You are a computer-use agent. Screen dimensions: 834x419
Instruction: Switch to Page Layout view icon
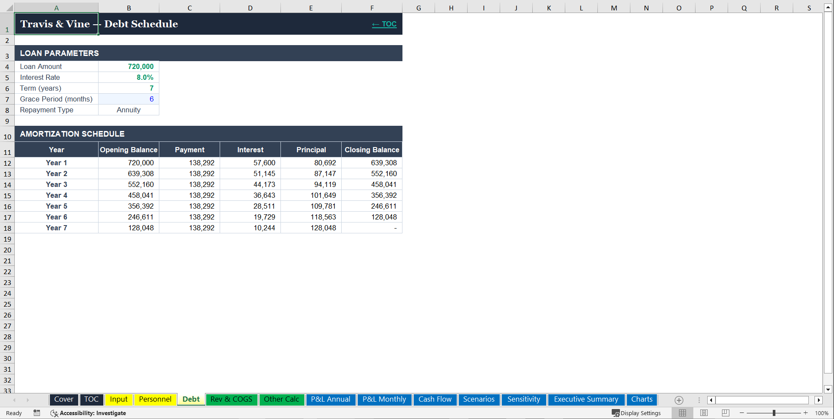click(x=704, y=413)
